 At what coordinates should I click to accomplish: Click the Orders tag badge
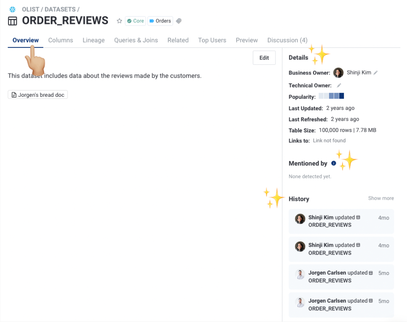pyautogui.click(x=160, y=21)
